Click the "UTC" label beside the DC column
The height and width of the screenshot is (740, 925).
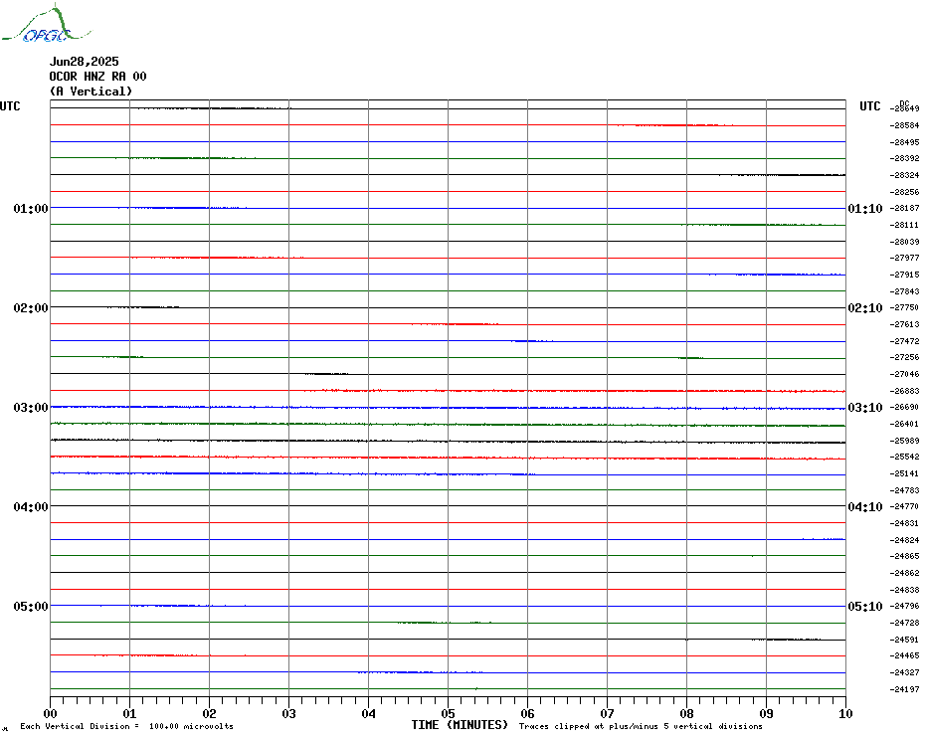(x=870, y=106)
